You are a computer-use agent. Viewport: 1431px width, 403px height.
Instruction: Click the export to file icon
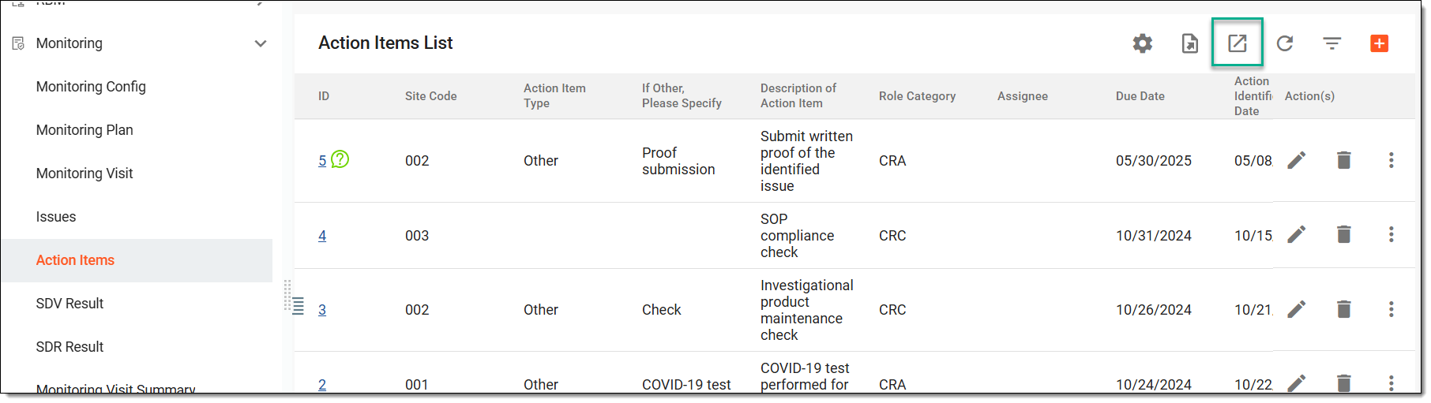(1189, 43)
